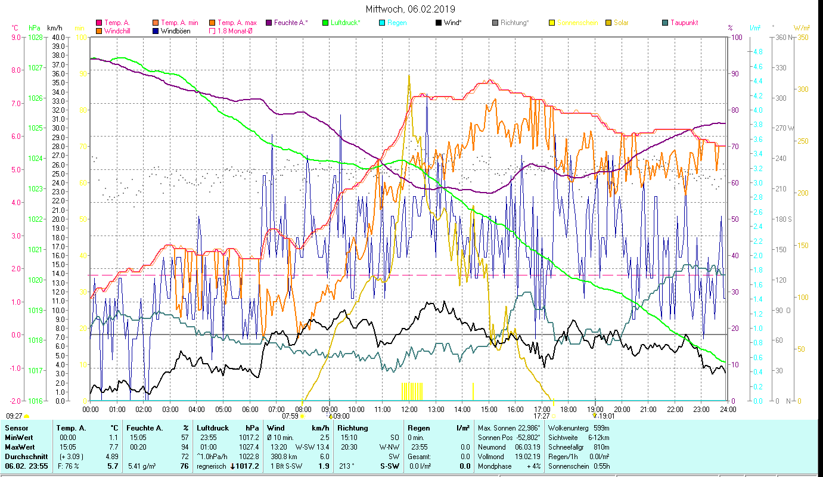Click the Sichtweite 6-12km entry
This screenshot has height=477, width=823.
[578, 438]
